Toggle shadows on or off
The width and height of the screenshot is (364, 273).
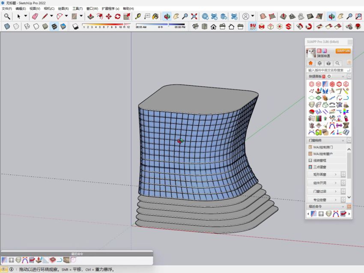coord(75,27)
